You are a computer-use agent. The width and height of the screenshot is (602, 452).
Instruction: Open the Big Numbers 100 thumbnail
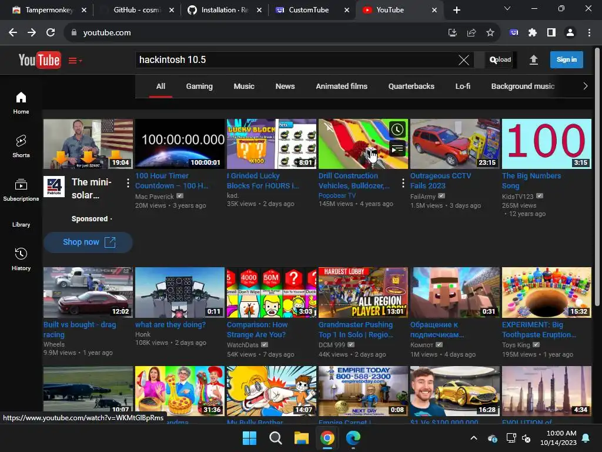tap(547, 144)
